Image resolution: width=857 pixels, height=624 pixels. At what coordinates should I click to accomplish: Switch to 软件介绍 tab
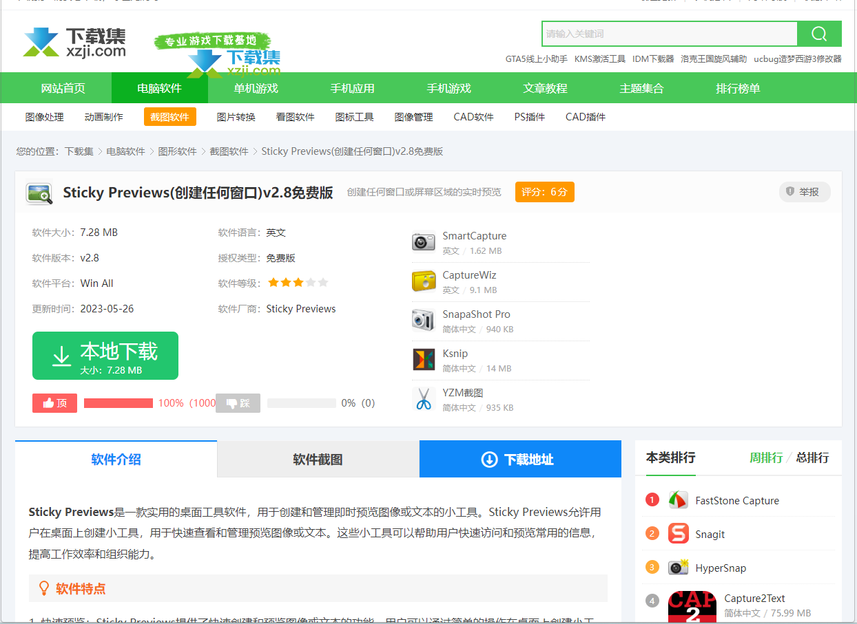coord(116,460)
